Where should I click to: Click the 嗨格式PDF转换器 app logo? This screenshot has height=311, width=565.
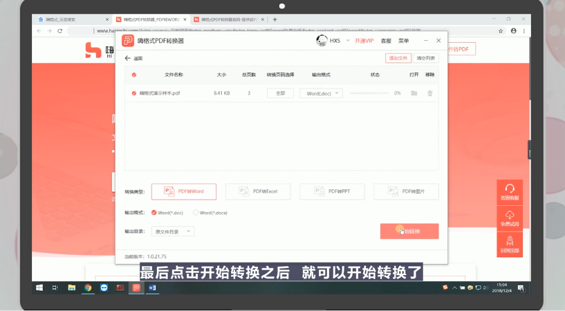point(127,41)
